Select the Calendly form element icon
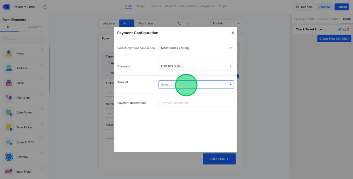Viewport: 353px width, 179px height. pyautogui.click(x=9, y=157)
